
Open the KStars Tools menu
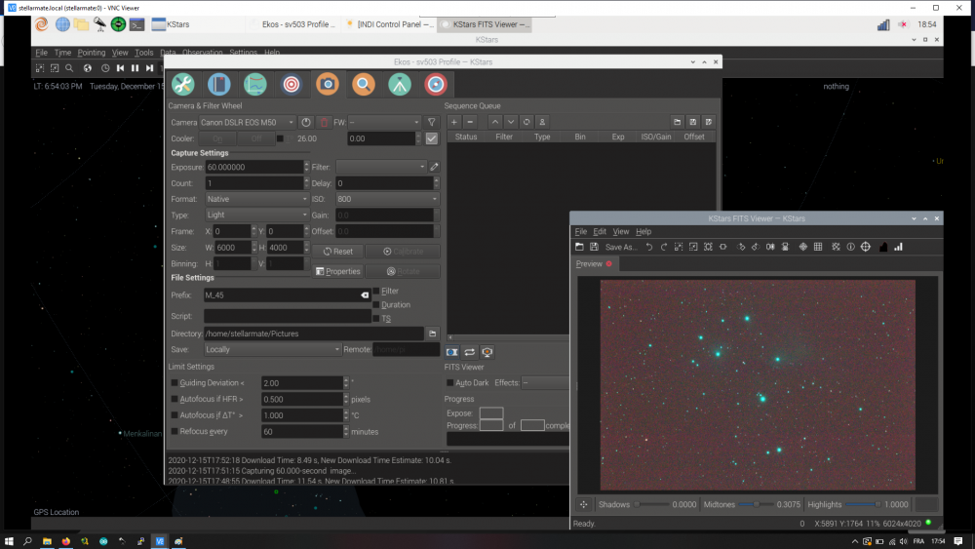[143, 53]
